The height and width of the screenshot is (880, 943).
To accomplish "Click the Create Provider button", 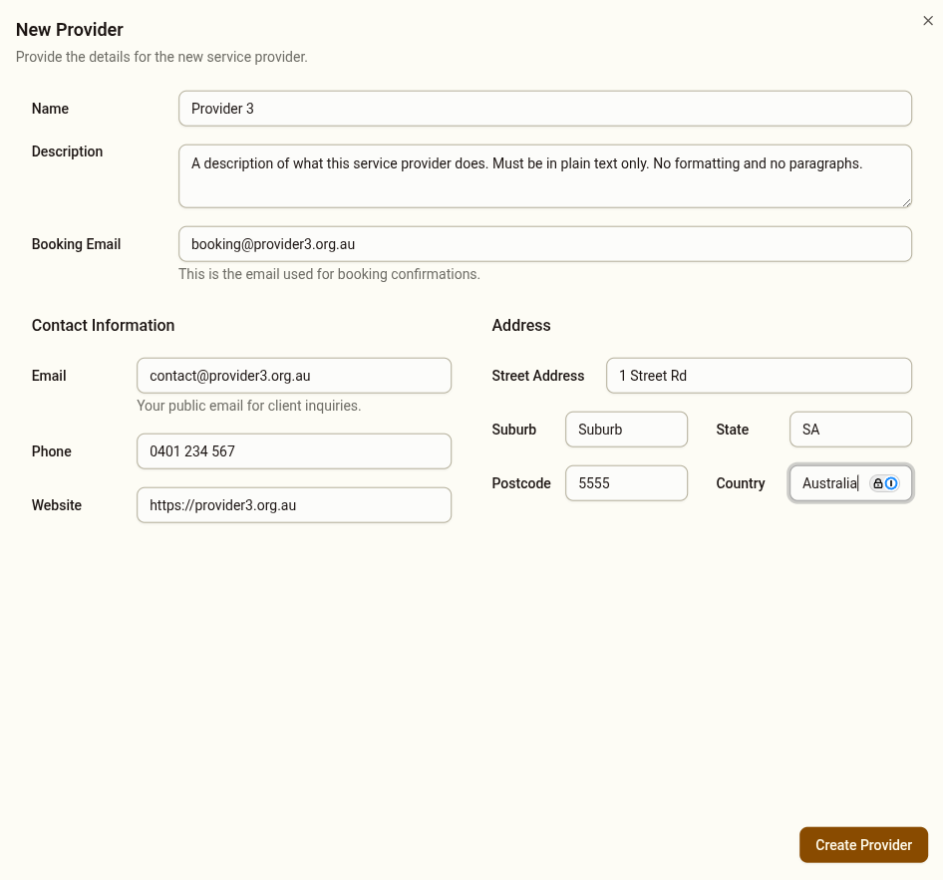I will 863,844.
